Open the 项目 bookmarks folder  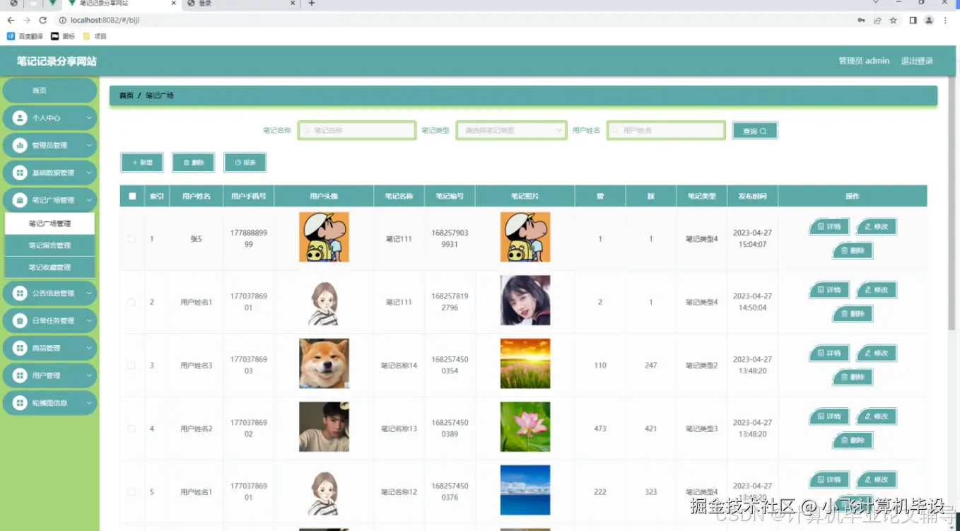click(x=95, y=36)
